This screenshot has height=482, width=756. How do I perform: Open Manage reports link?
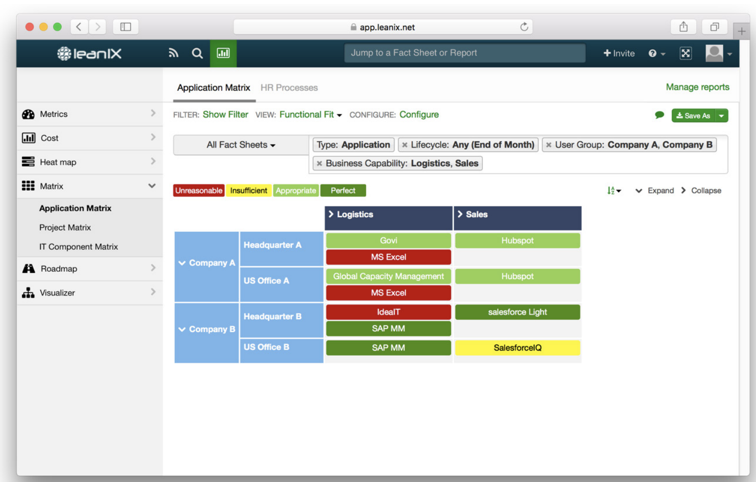[697, 87]
